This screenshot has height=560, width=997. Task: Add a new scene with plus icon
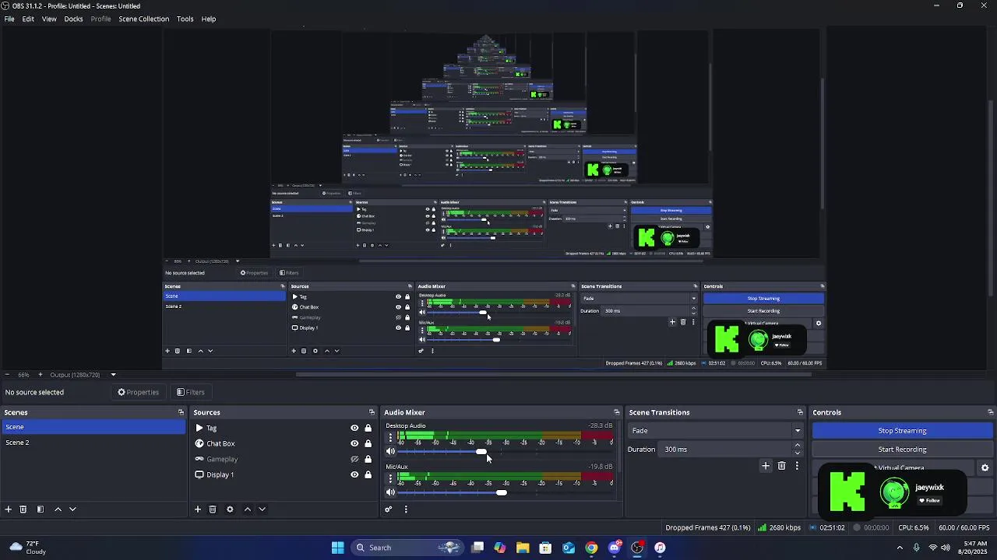[9, 509]
